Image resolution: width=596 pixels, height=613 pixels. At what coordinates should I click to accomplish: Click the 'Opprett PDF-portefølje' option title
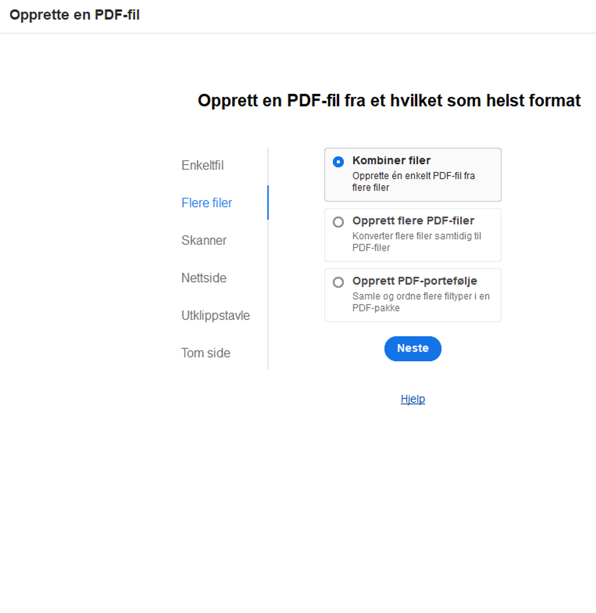(x=415, y=281)
